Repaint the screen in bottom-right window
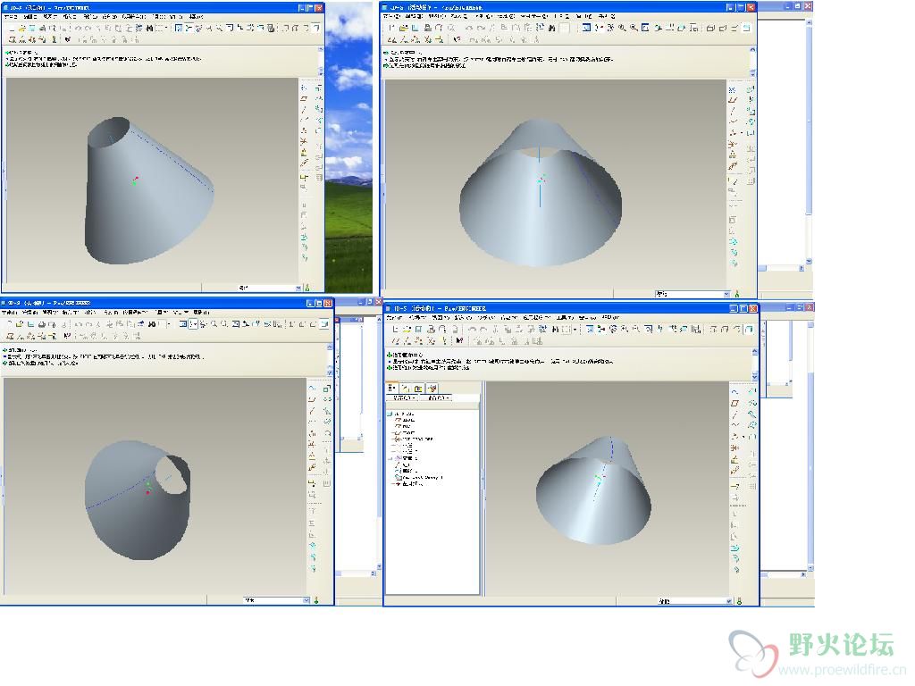The width and height of the screenshot is (915, 686). click(590, 329)
